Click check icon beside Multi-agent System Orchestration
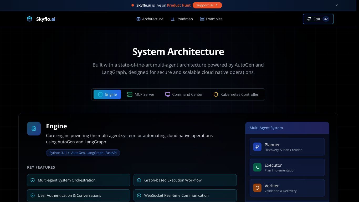The image size is (359, 202). 33,180
